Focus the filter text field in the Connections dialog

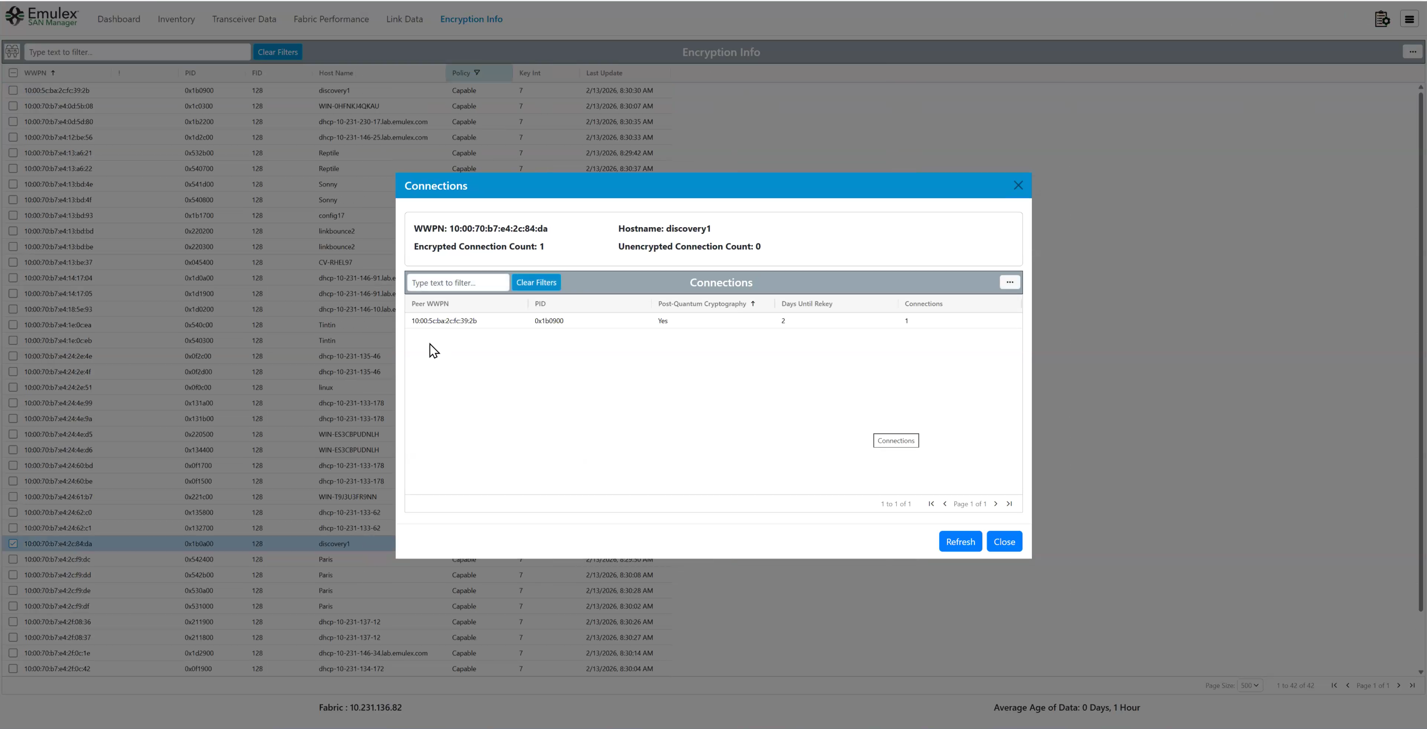point(458,282)
